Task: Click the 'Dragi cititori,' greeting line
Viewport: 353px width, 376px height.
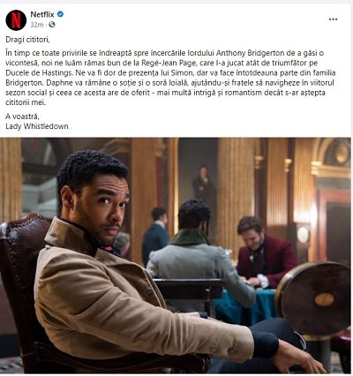Action: (x=27, y=40)
